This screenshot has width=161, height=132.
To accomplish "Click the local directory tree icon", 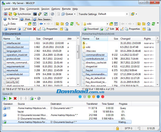I will tap(78, 24).
